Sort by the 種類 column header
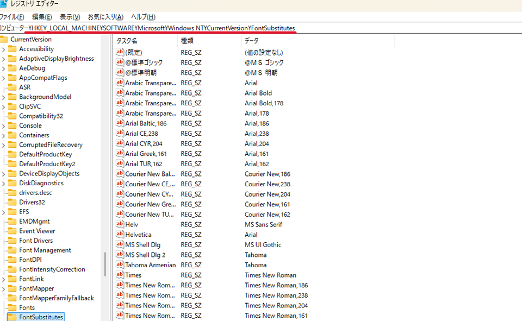 209,41
